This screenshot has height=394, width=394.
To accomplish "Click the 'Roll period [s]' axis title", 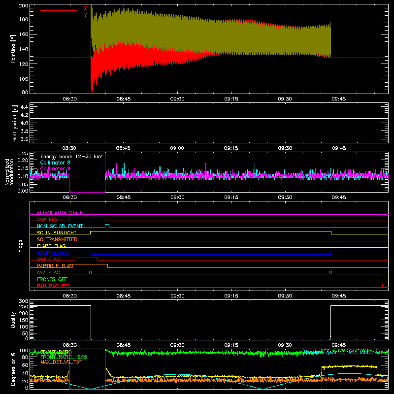I will tap(15, 123).
